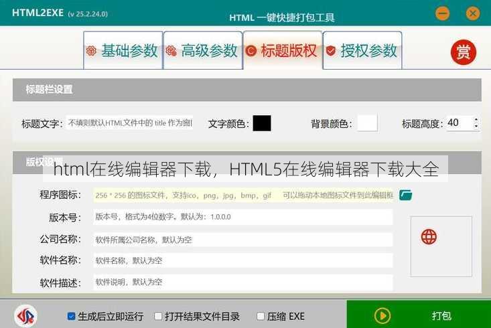Viewport: 491px width, 328px height.
Task: Click the 程序图标 label
Action: click(60, 195)
